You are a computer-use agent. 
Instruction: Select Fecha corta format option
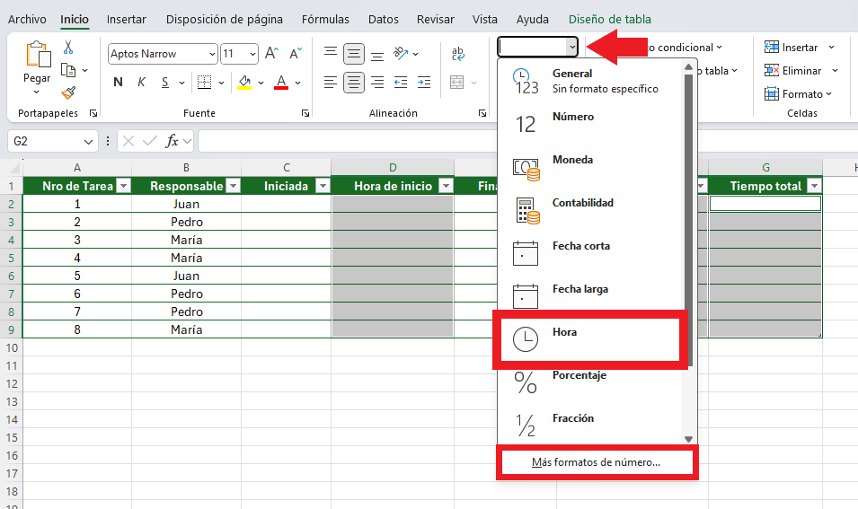[590, 254]
